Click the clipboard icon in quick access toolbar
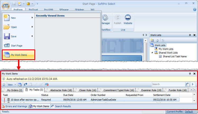This screenshot has height=114, width=198. pos(28,4)
